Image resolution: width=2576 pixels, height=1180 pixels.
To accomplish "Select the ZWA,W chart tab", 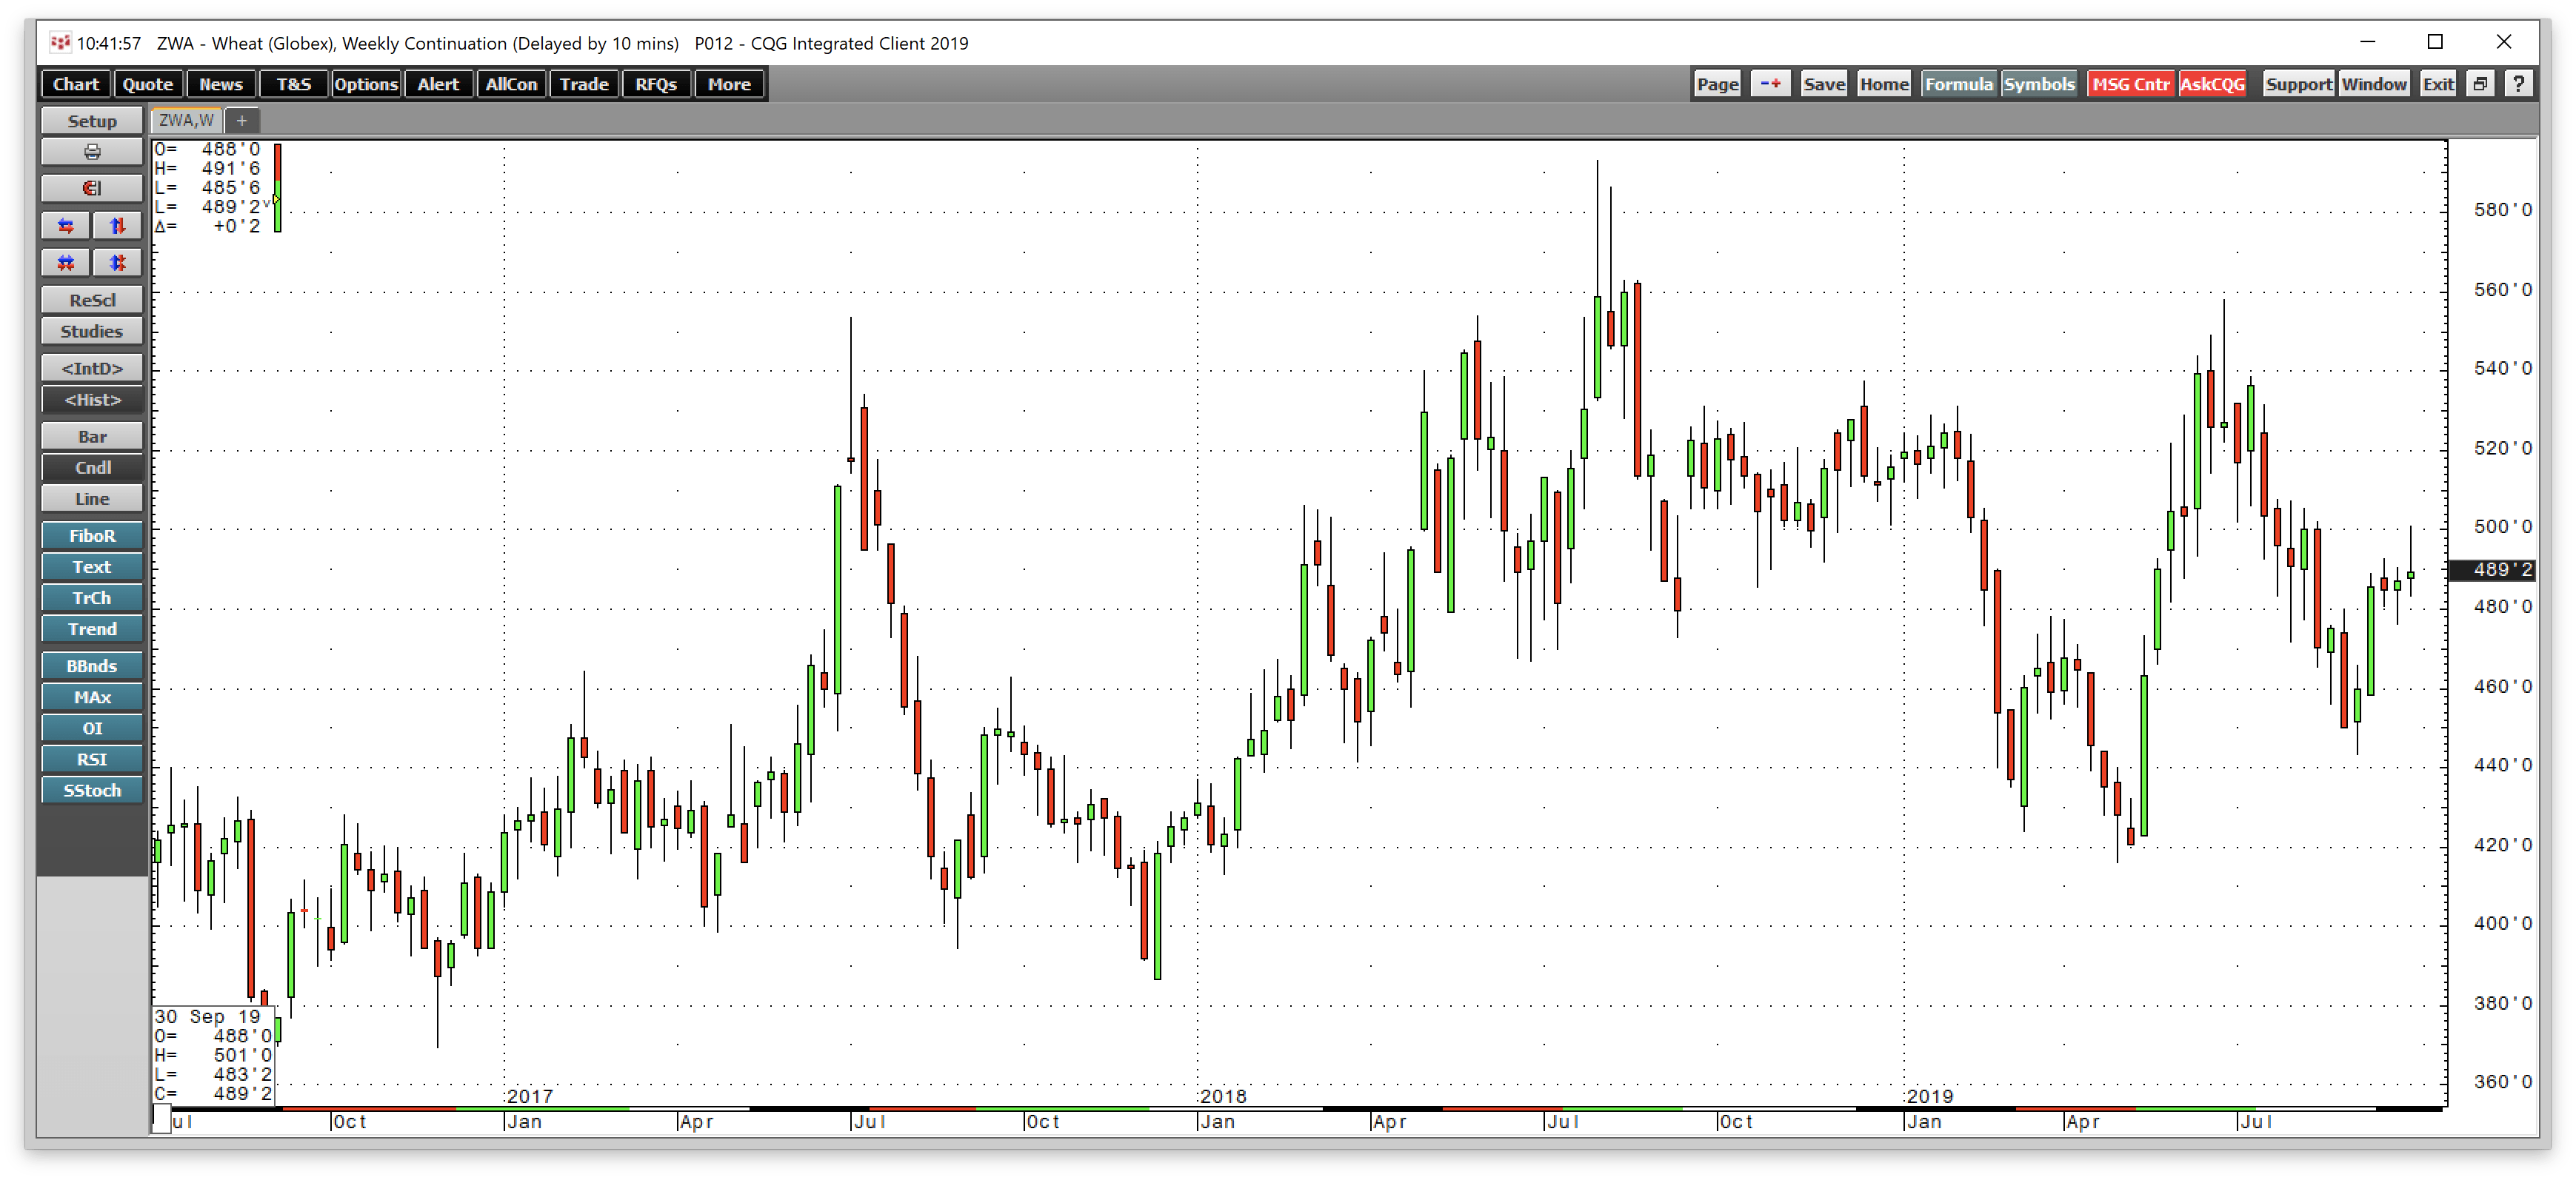I will [185, 120].
